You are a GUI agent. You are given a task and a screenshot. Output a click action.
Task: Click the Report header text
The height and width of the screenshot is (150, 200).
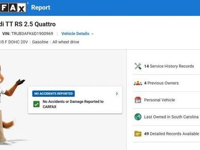pos(41,7)
